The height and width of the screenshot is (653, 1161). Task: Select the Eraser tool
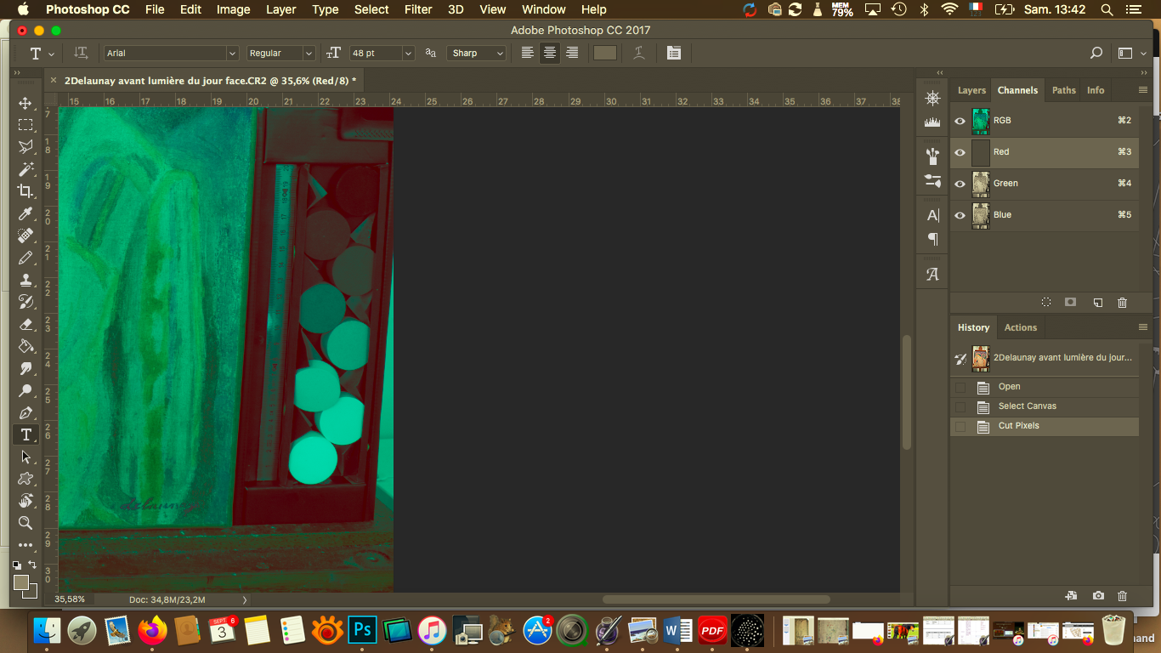[25, 324]
